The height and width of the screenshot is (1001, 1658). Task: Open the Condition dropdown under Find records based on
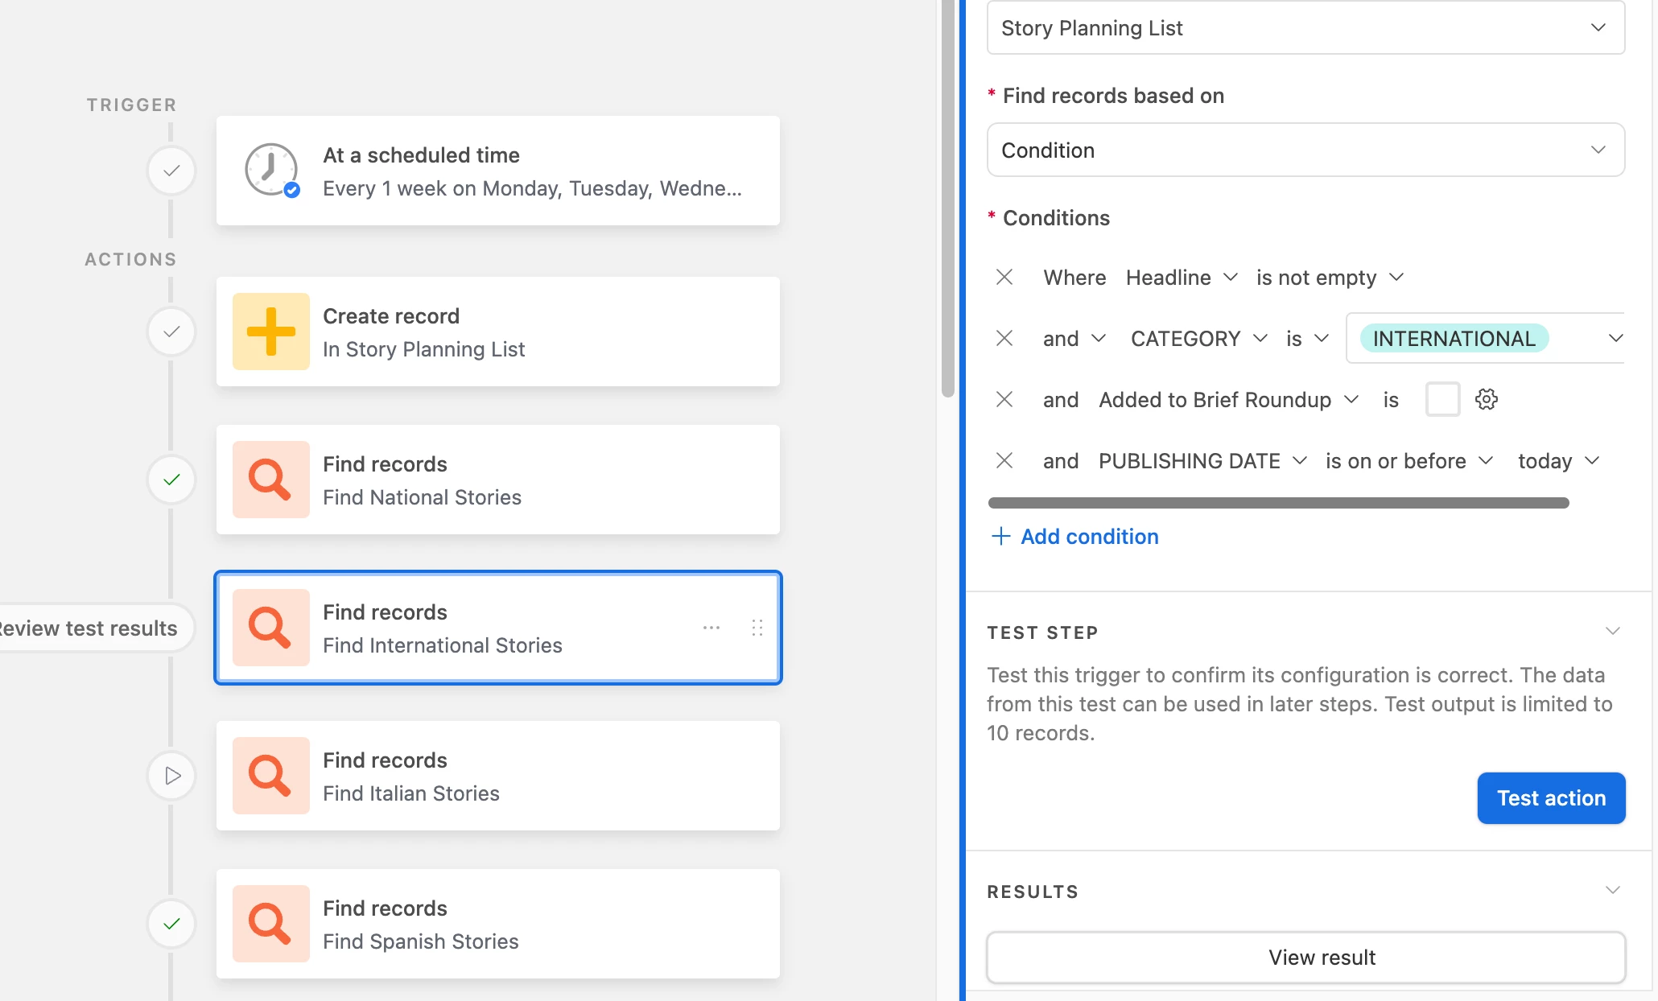1305,150
